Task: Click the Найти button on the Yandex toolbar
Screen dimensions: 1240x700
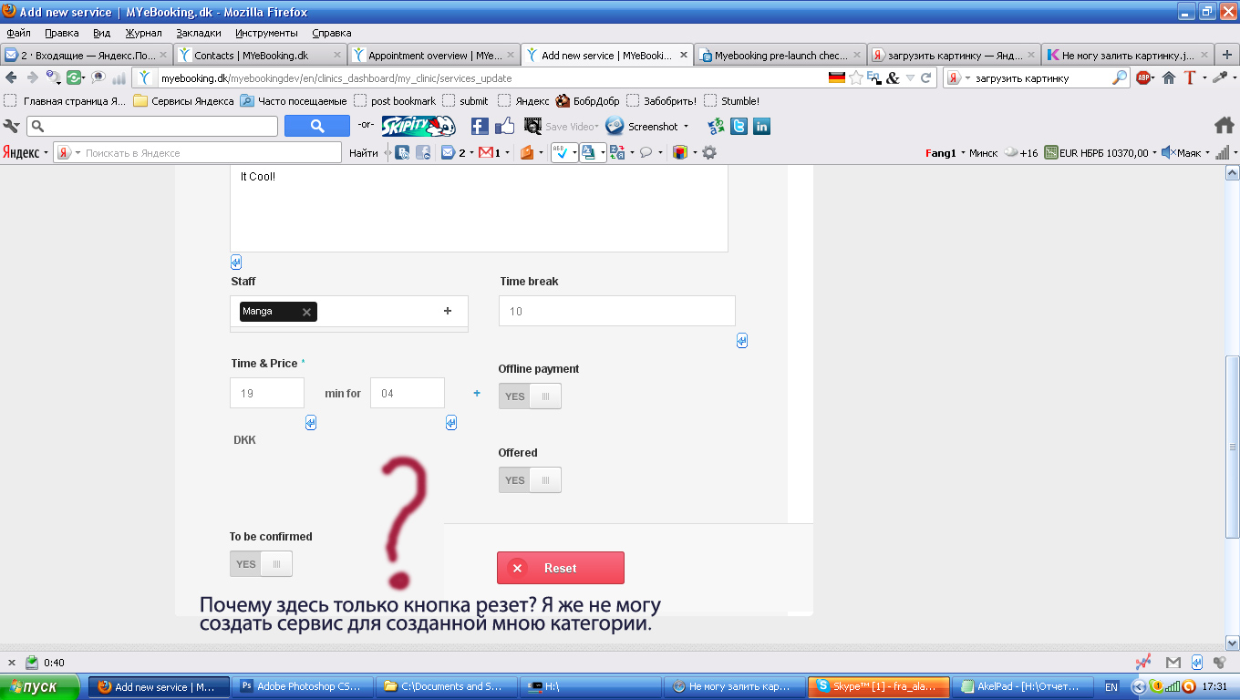Action: [x=364, y=152]
